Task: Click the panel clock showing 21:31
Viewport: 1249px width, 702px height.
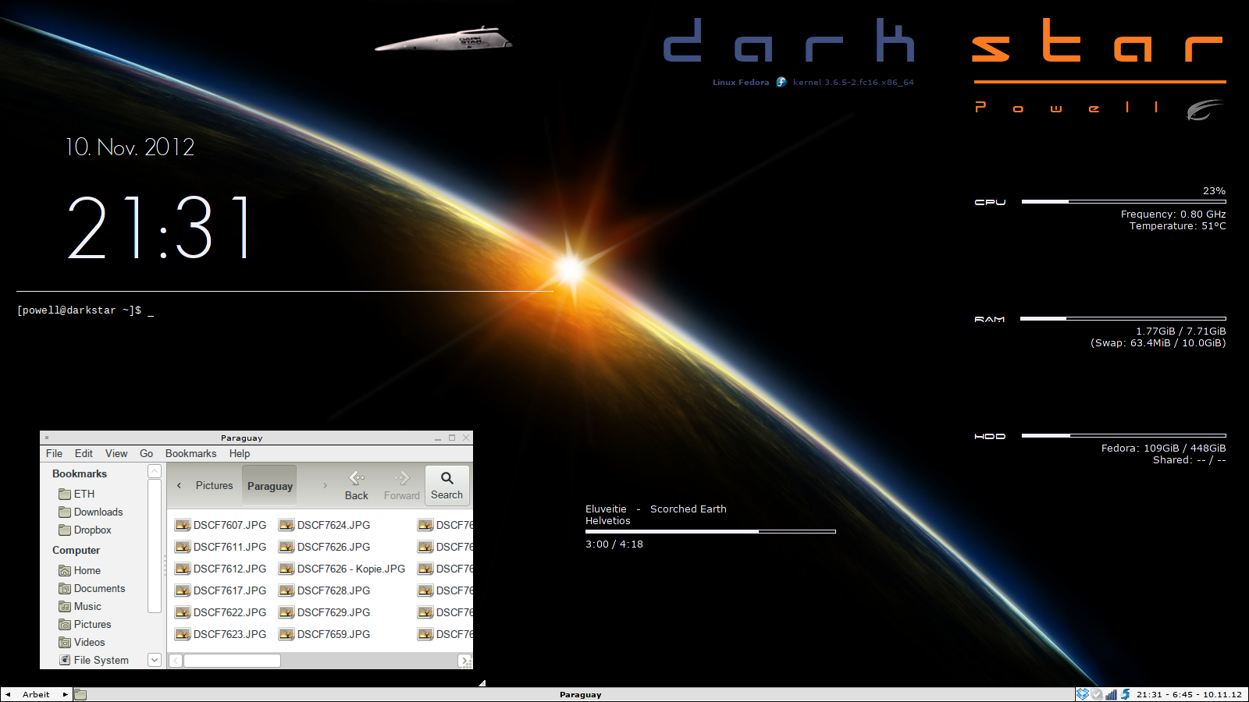Action: tap(1189, 694)
